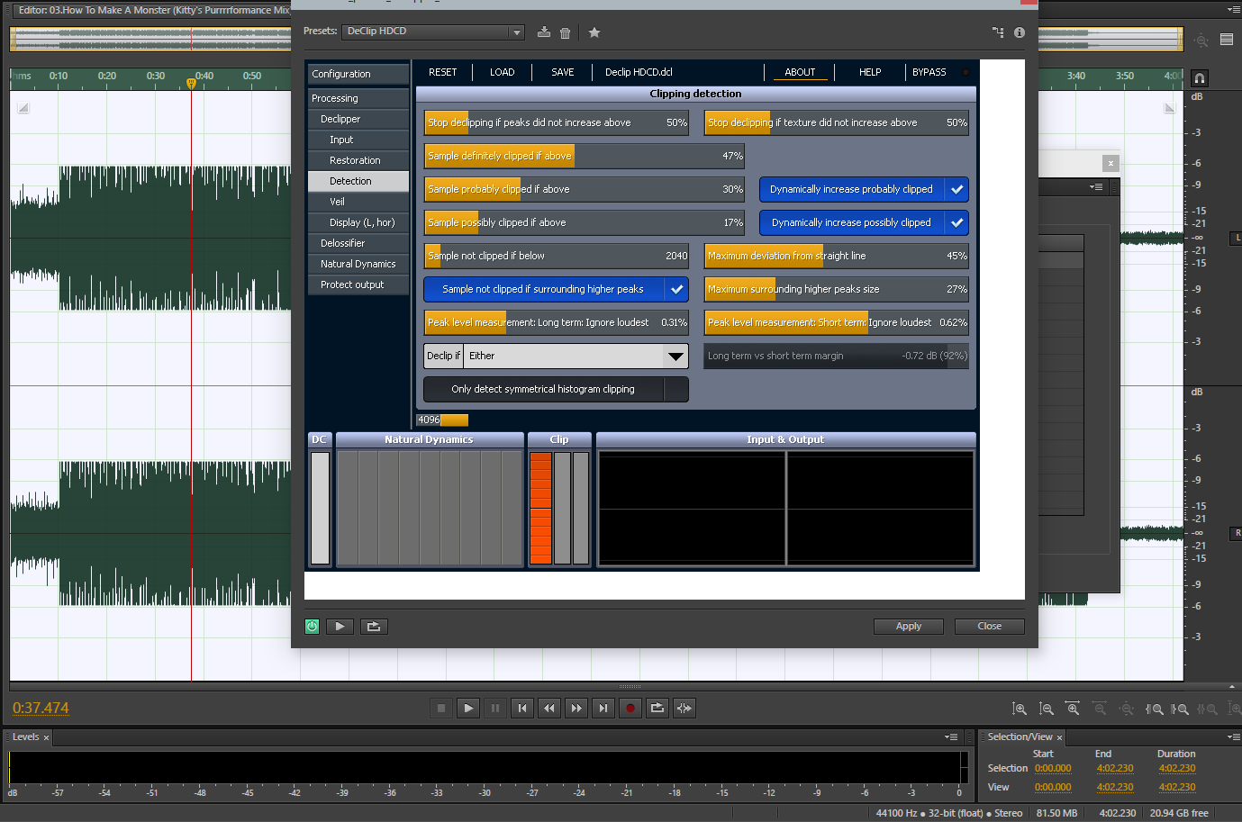The height and width of the screenshot is (822, 1242).
Task: Move playhead to previous marker
Action: click(x=522, y=709)
